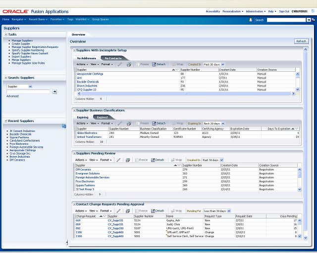Click Detach in Supplier Business Classifications toolbar
Screen dimensions: 317x253
click(158, 123)
